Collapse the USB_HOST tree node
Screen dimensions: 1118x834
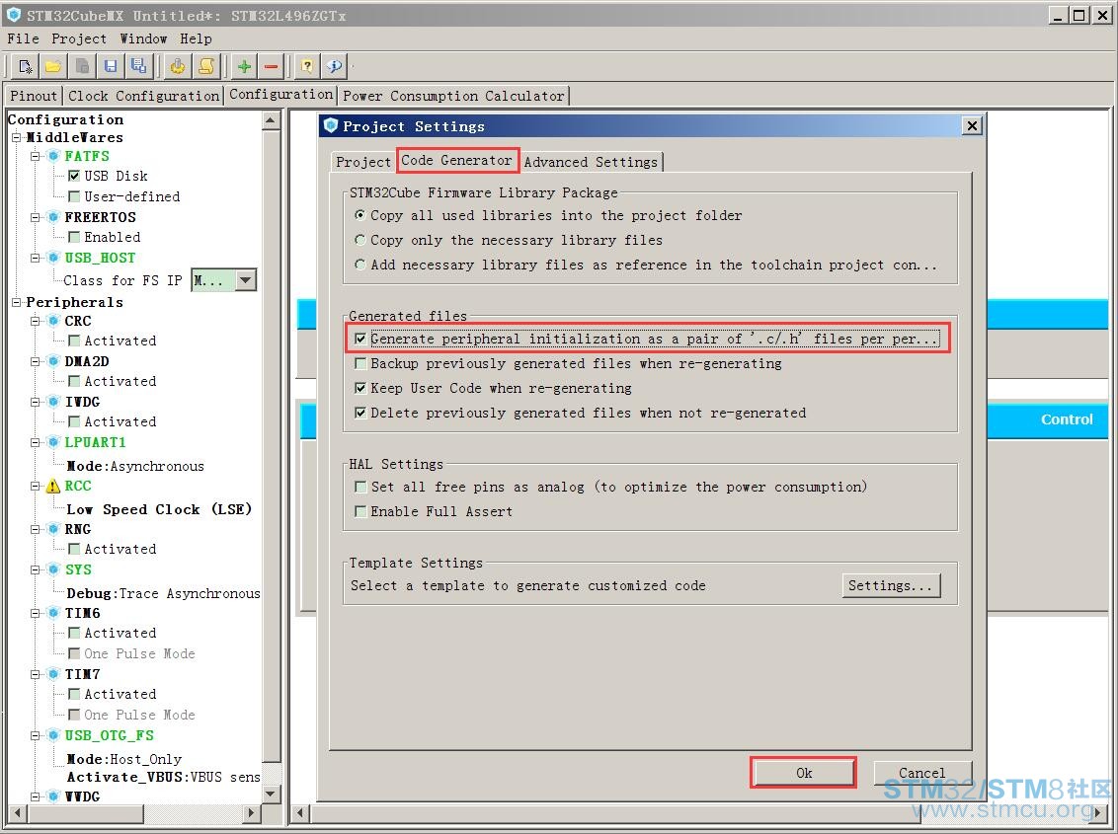click(x=35, y=258)
